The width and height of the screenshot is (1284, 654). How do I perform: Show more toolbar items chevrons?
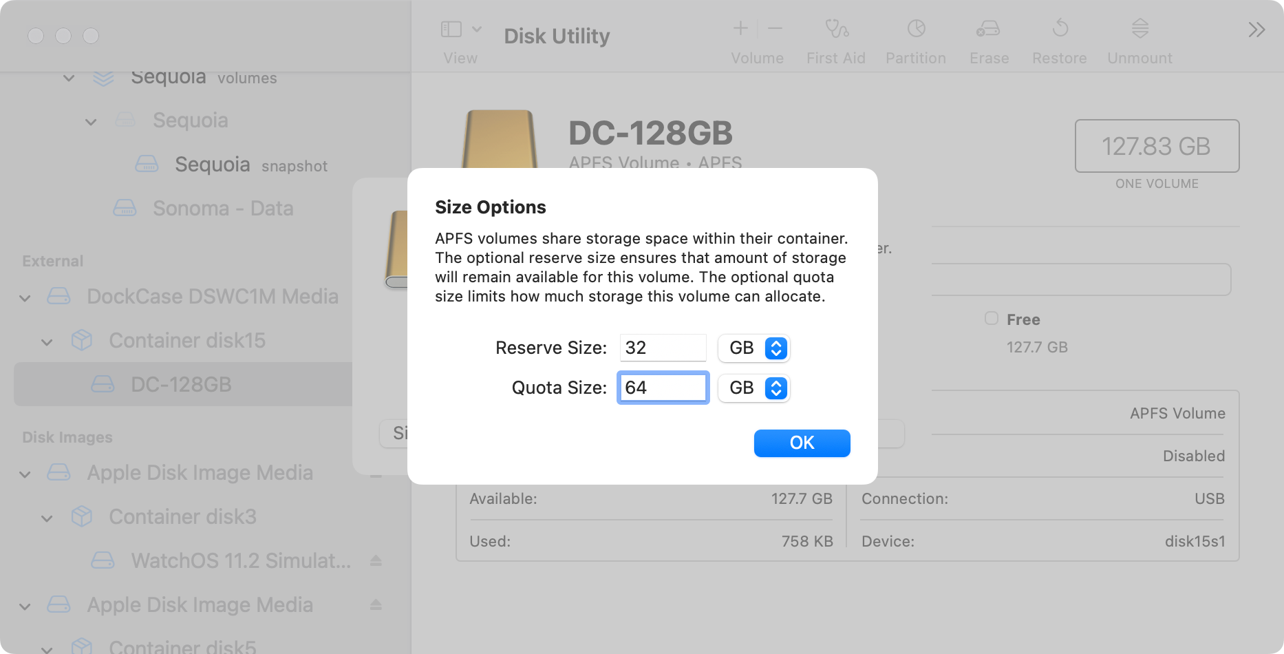point(1256,30)
